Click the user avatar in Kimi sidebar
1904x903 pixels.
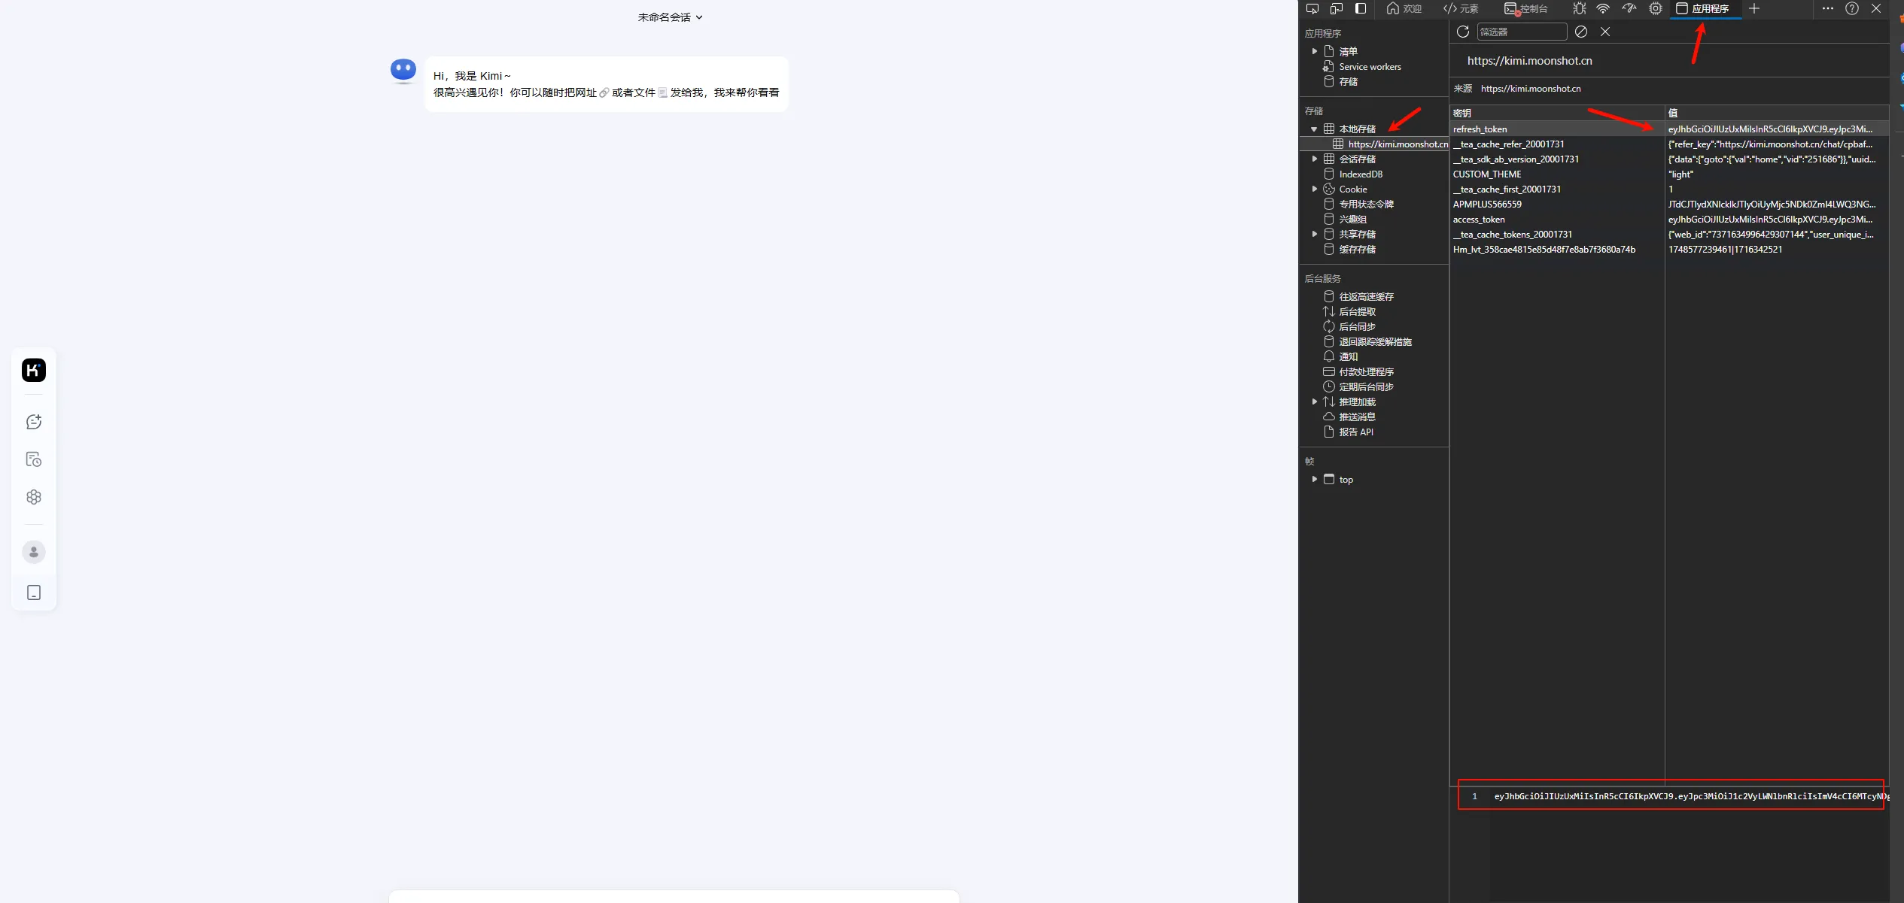34,552
